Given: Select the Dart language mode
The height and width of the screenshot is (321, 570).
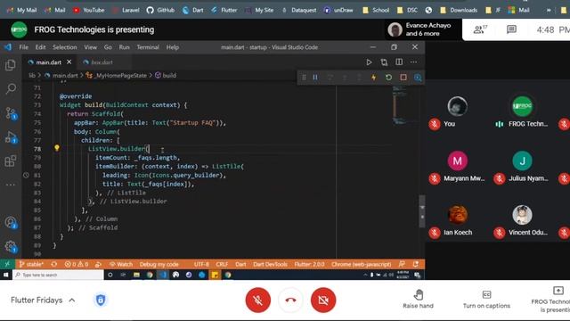Looking at the screenshot, I should point(240,264).
